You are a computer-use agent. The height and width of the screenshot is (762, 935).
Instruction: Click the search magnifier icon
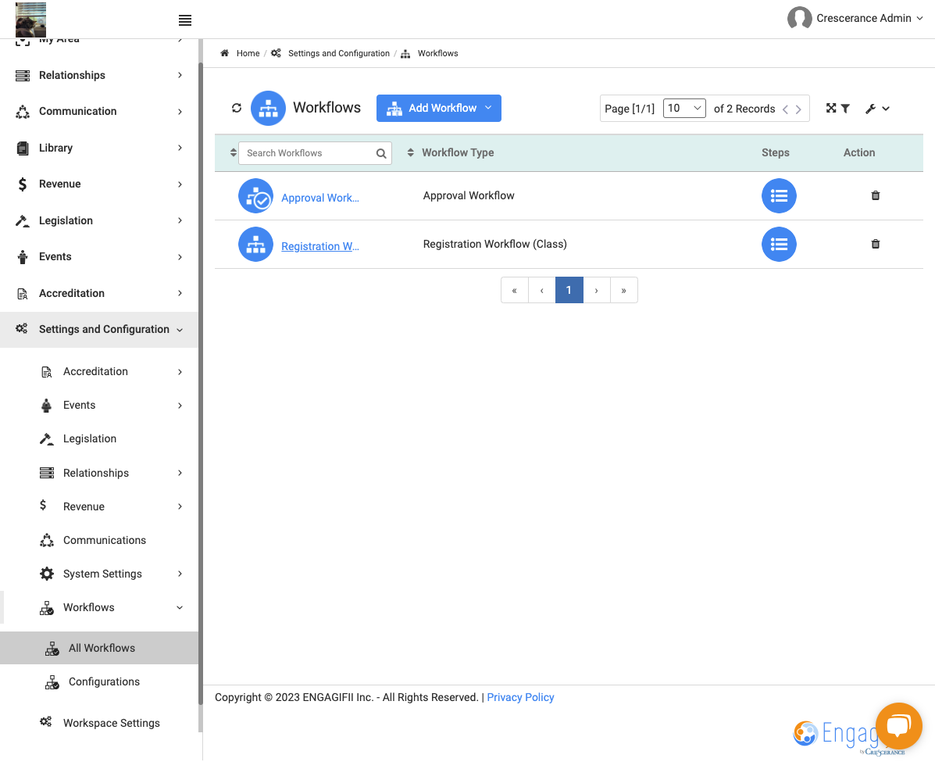[381, 153]
